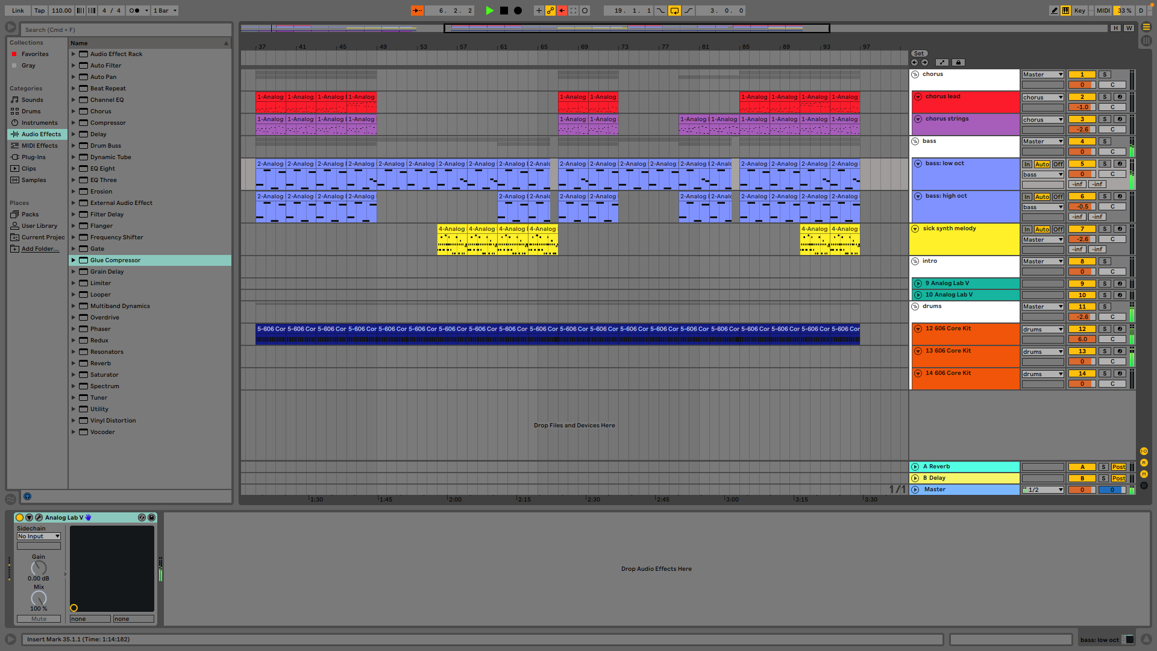Toggle the arrangement Loop switch

click(674, 10)
